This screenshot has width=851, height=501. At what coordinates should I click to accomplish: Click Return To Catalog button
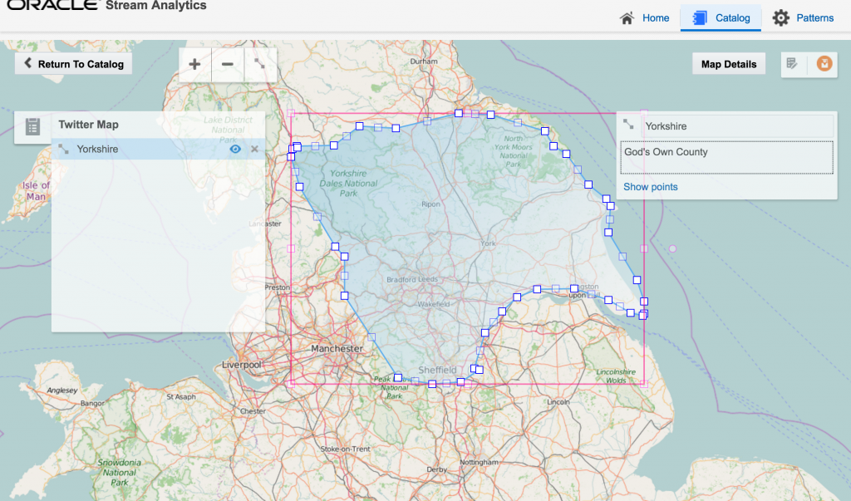coord(73,64)
